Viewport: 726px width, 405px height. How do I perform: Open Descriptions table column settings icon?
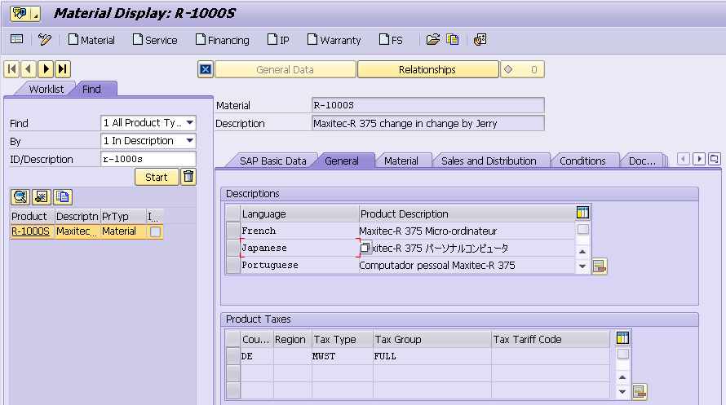click(x=582, y=213)
